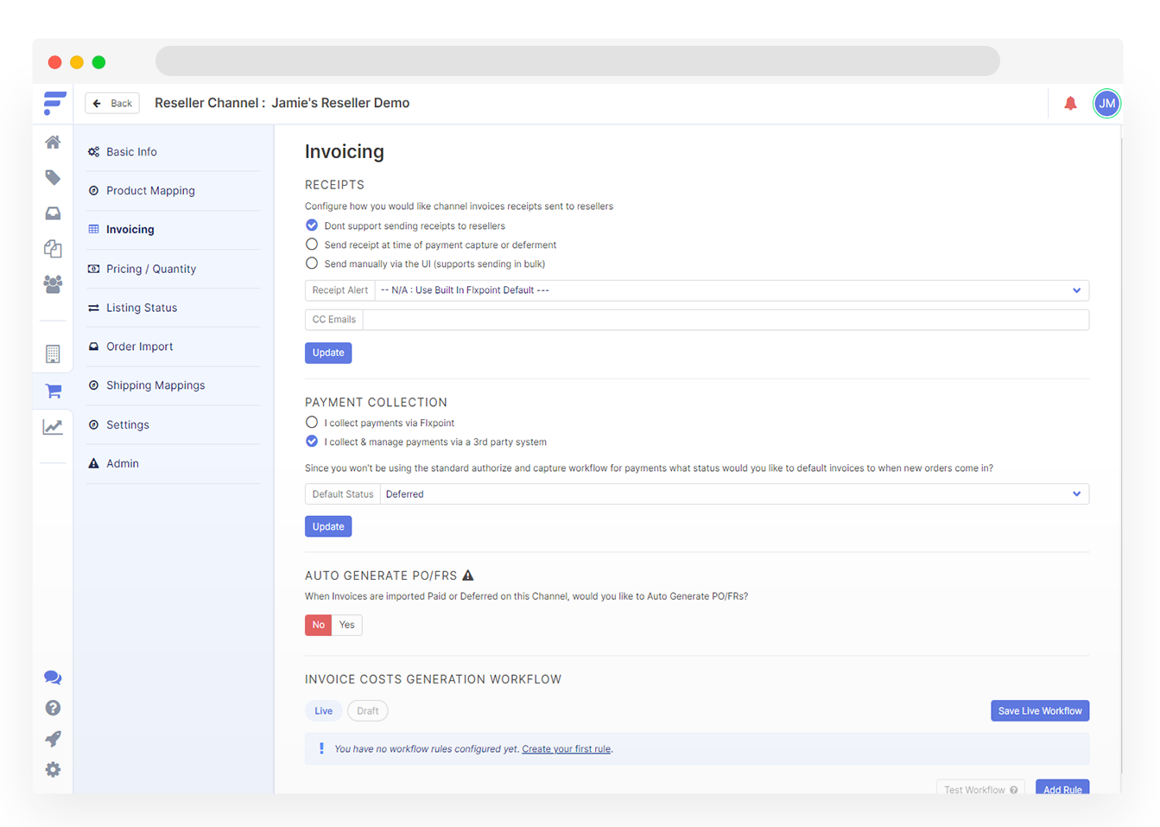This screenshot has width=1160, height=827.
Task: Toggle Auto Generate PO/FRs to Yes
Action: [346, 625]
